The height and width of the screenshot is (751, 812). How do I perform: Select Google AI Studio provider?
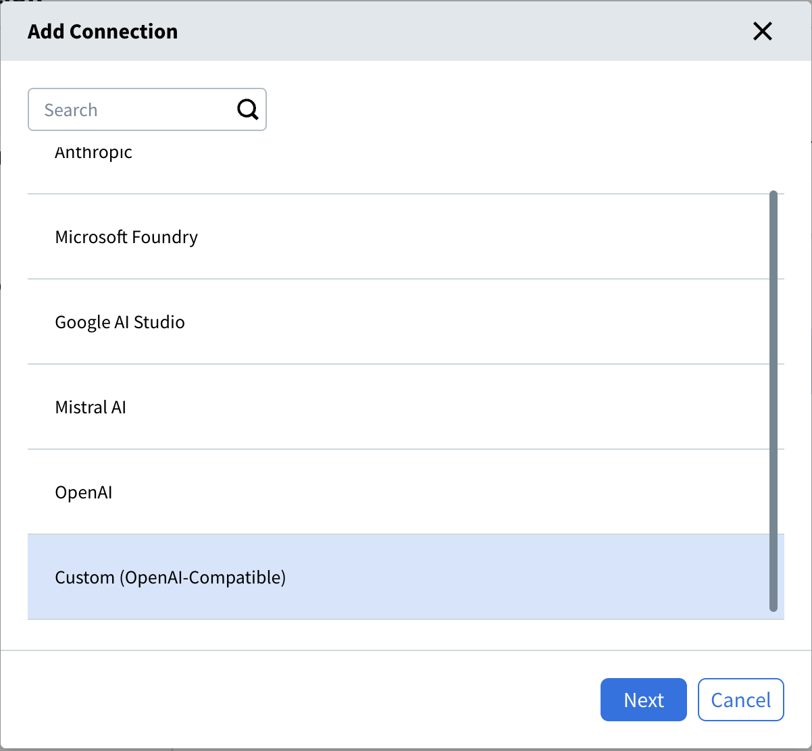coord(406,322)
